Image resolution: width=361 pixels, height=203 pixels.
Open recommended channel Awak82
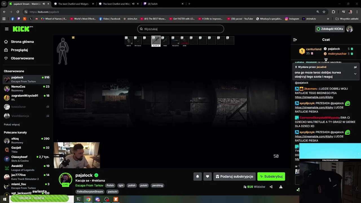[27, 168]
